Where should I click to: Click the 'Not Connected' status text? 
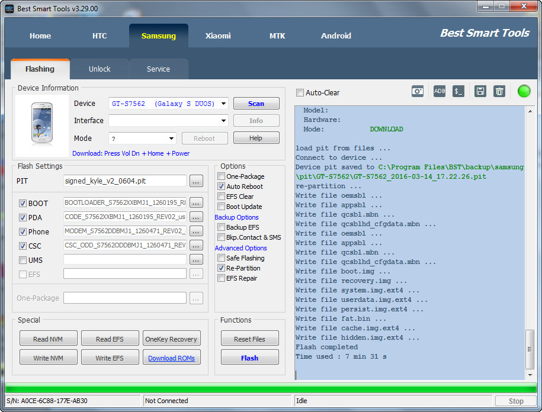166,401
